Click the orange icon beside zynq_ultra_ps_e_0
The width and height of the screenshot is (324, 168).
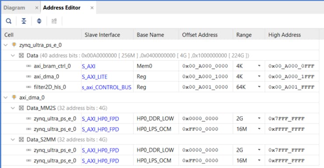pos(14,45)
